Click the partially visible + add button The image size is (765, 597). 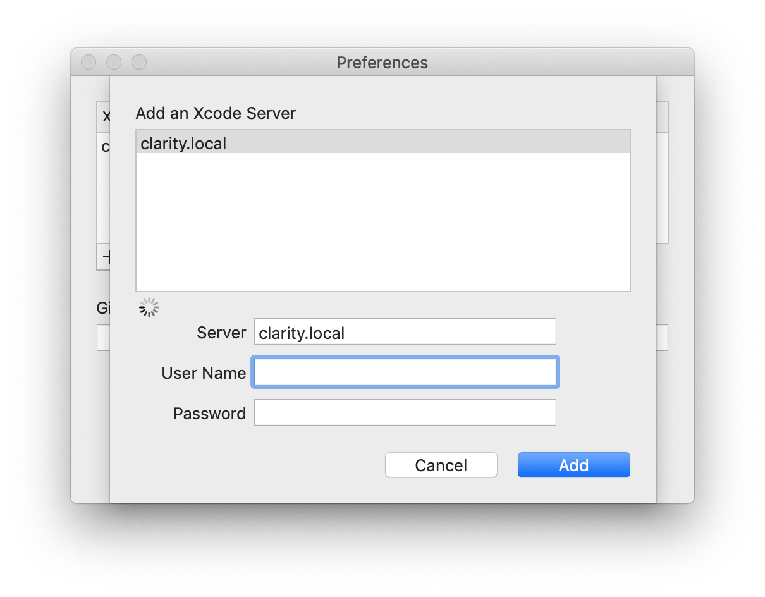point(106,257)
